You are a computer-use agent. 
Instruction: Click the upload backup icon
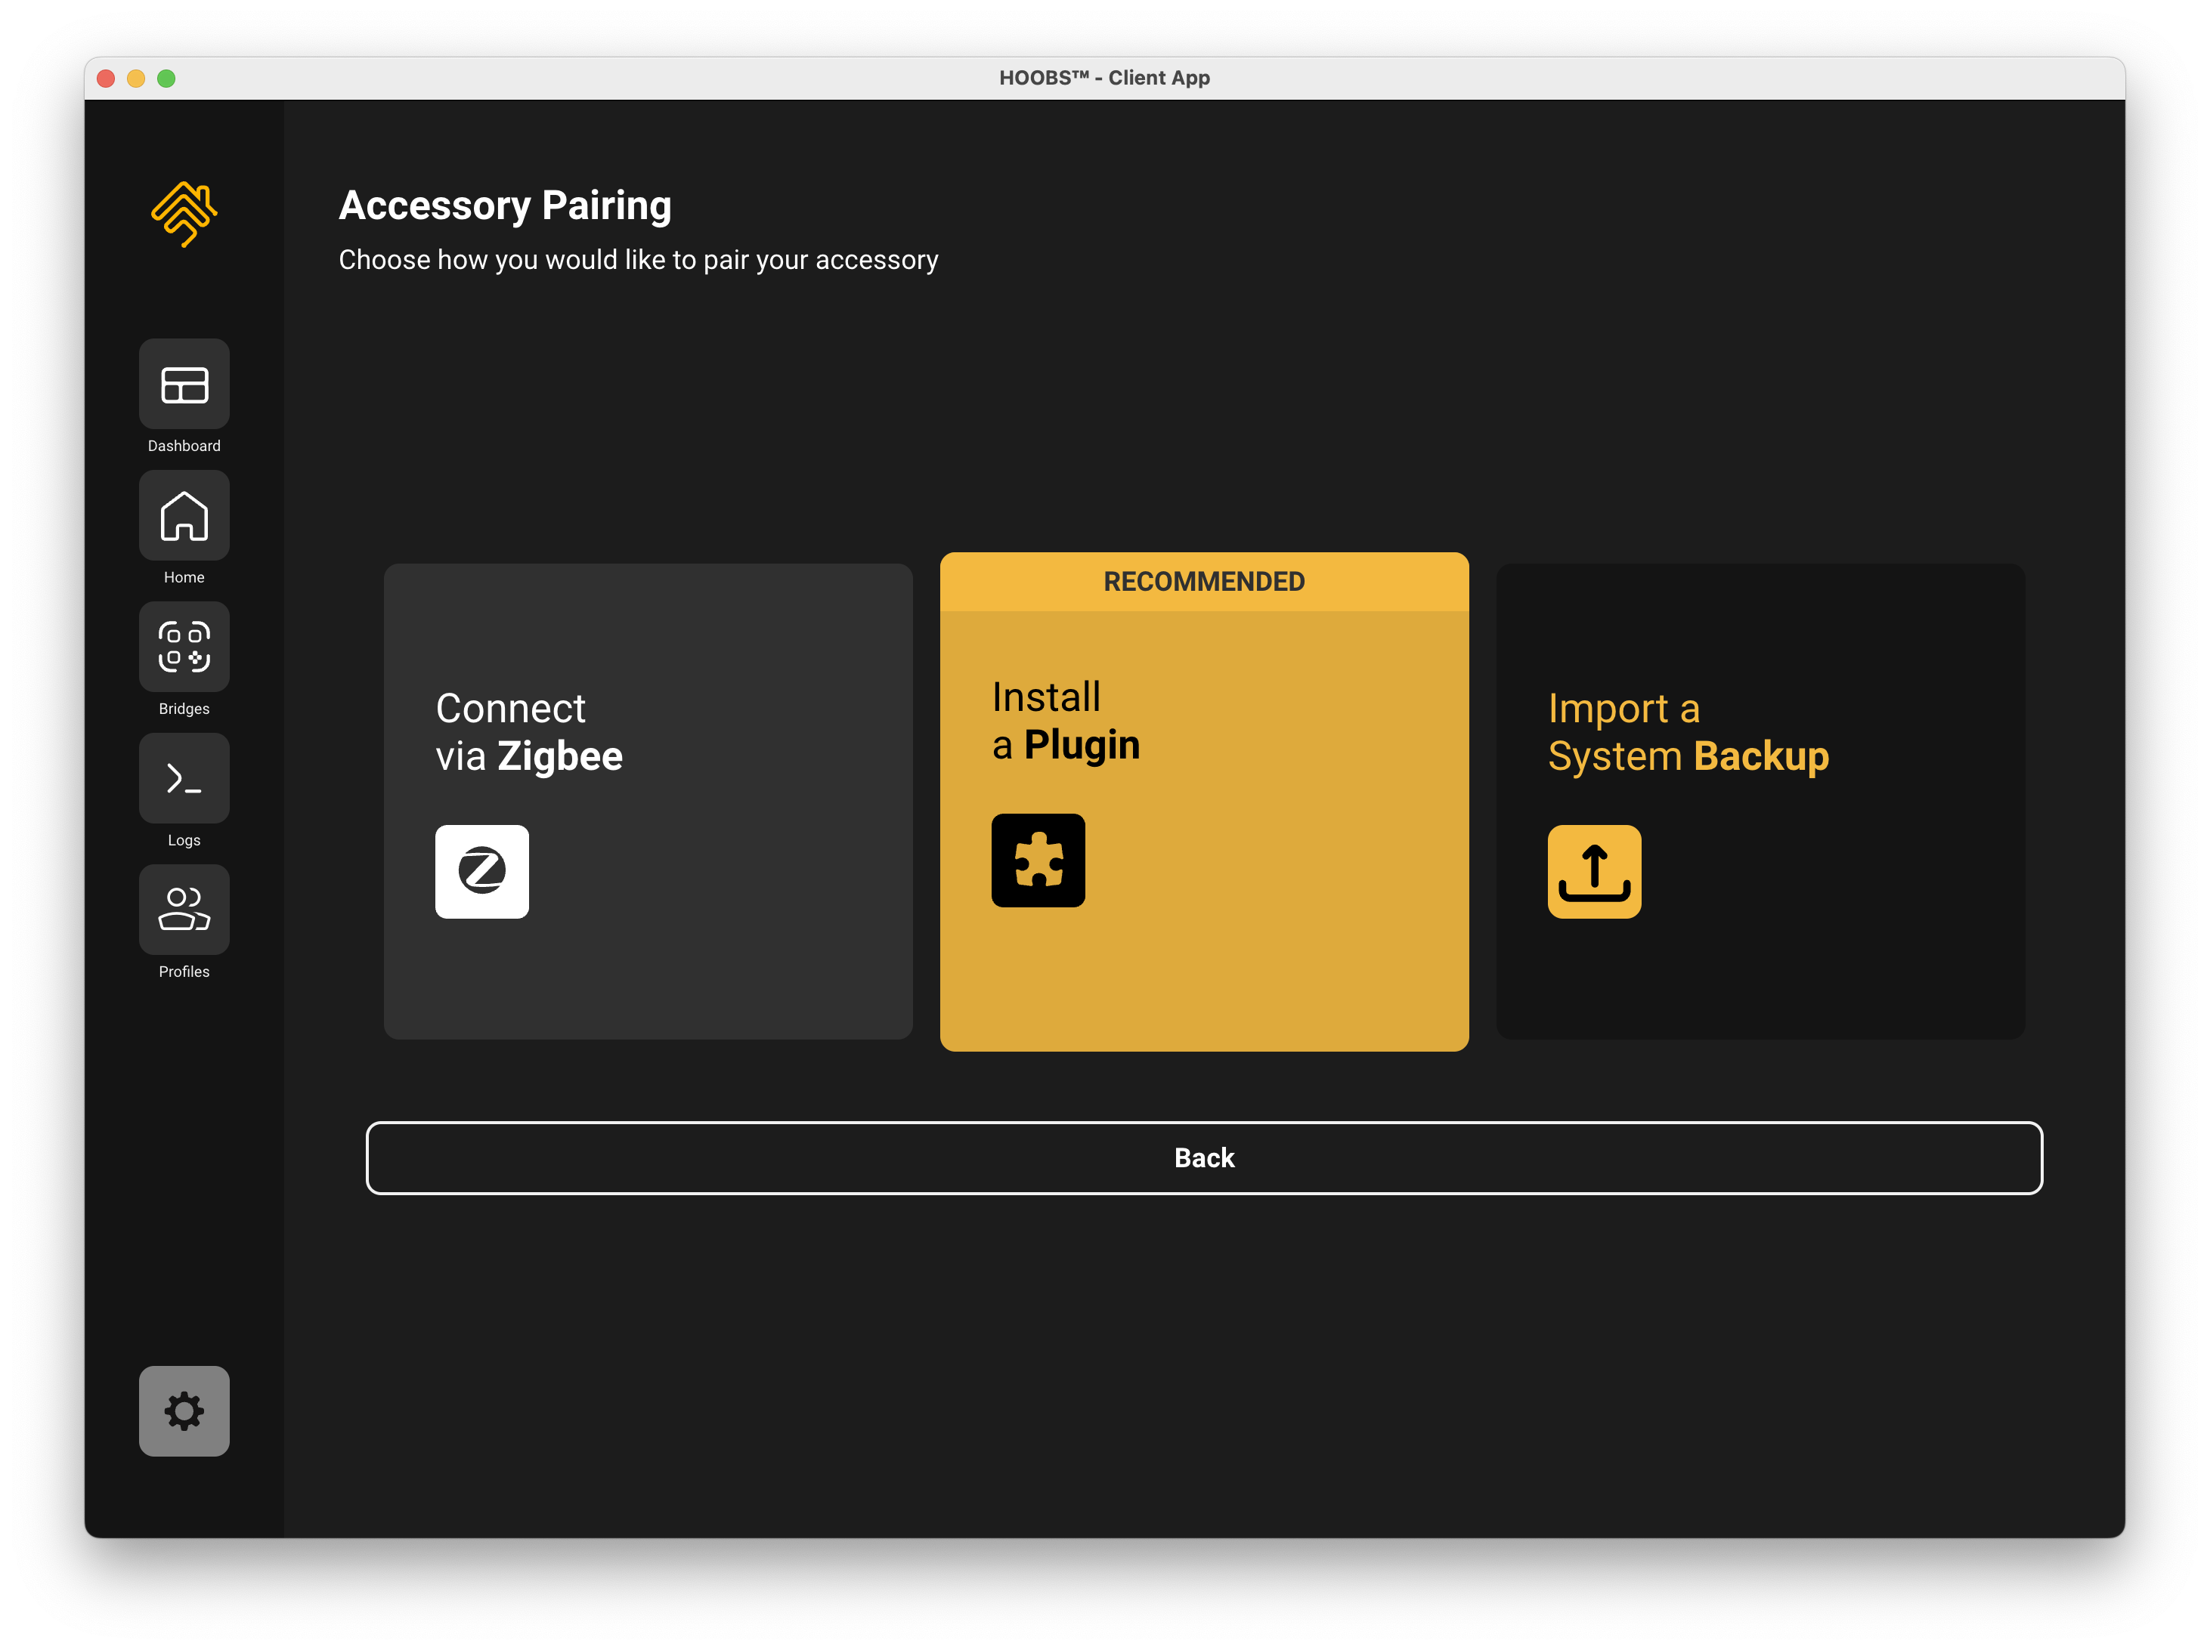pos(1595,871)
